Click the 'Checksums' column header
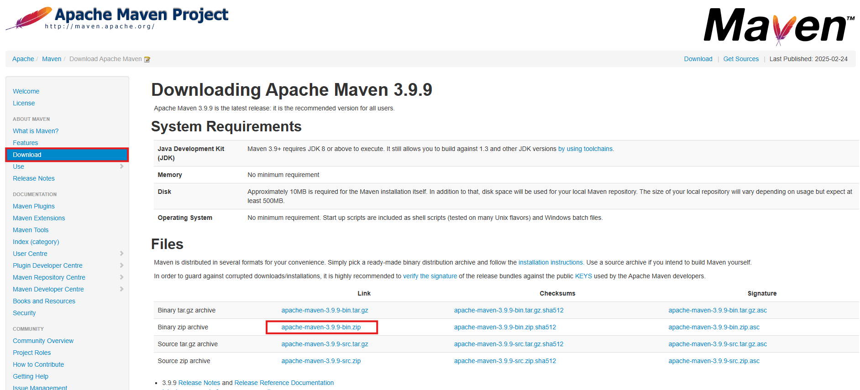Image resolution: width=860 pixels, height=390 pixels. [x=557, y=293]
